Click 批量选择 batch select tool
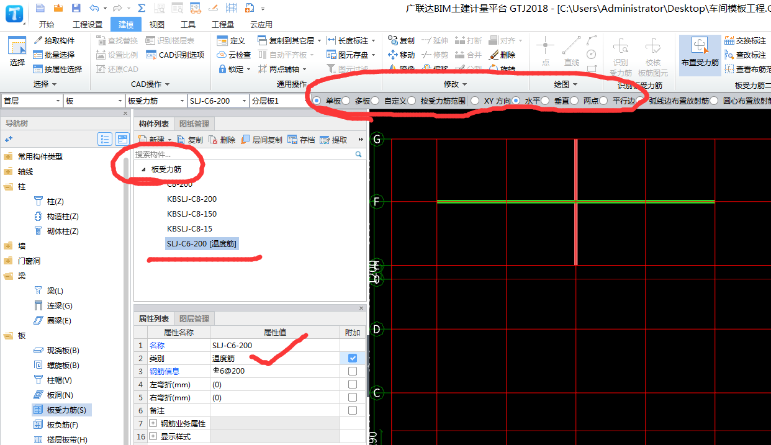 [55, 55]
